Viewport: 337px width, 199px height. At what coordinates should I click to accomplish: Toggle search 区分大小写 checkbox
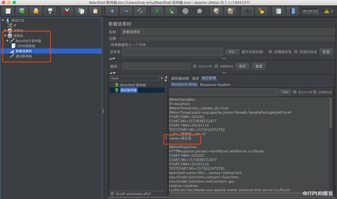click(x=195, y=66)
